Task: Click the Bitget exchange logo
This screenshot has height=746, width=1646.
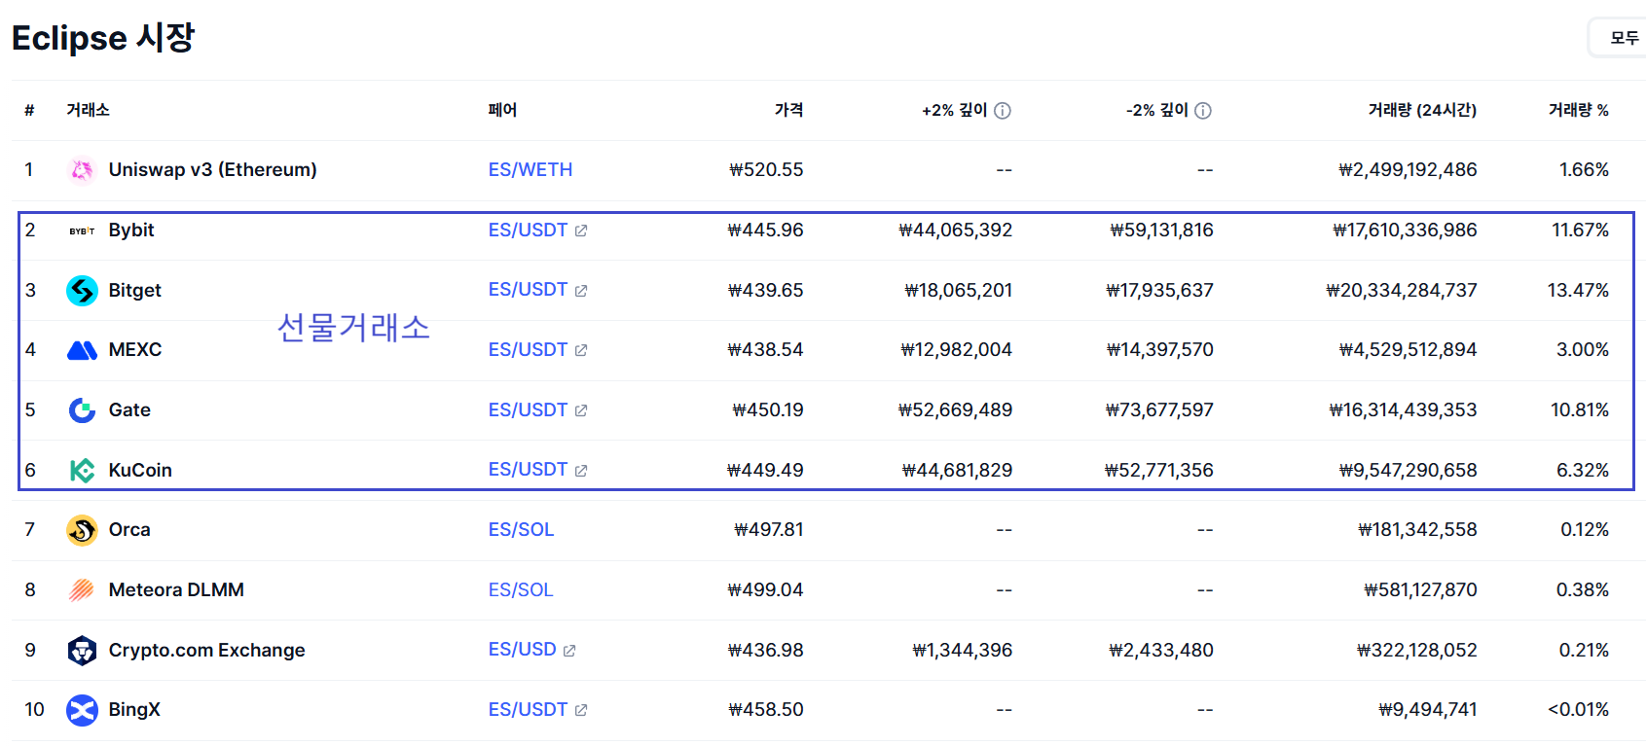Action: tap(82, 291)
